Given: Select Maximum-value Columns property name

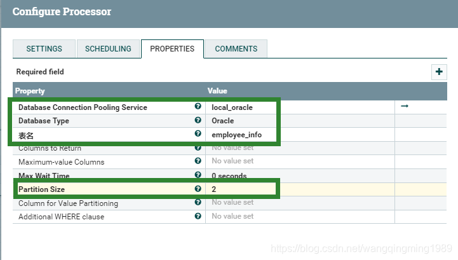Looking at the screenshot, I should point(62,162).
